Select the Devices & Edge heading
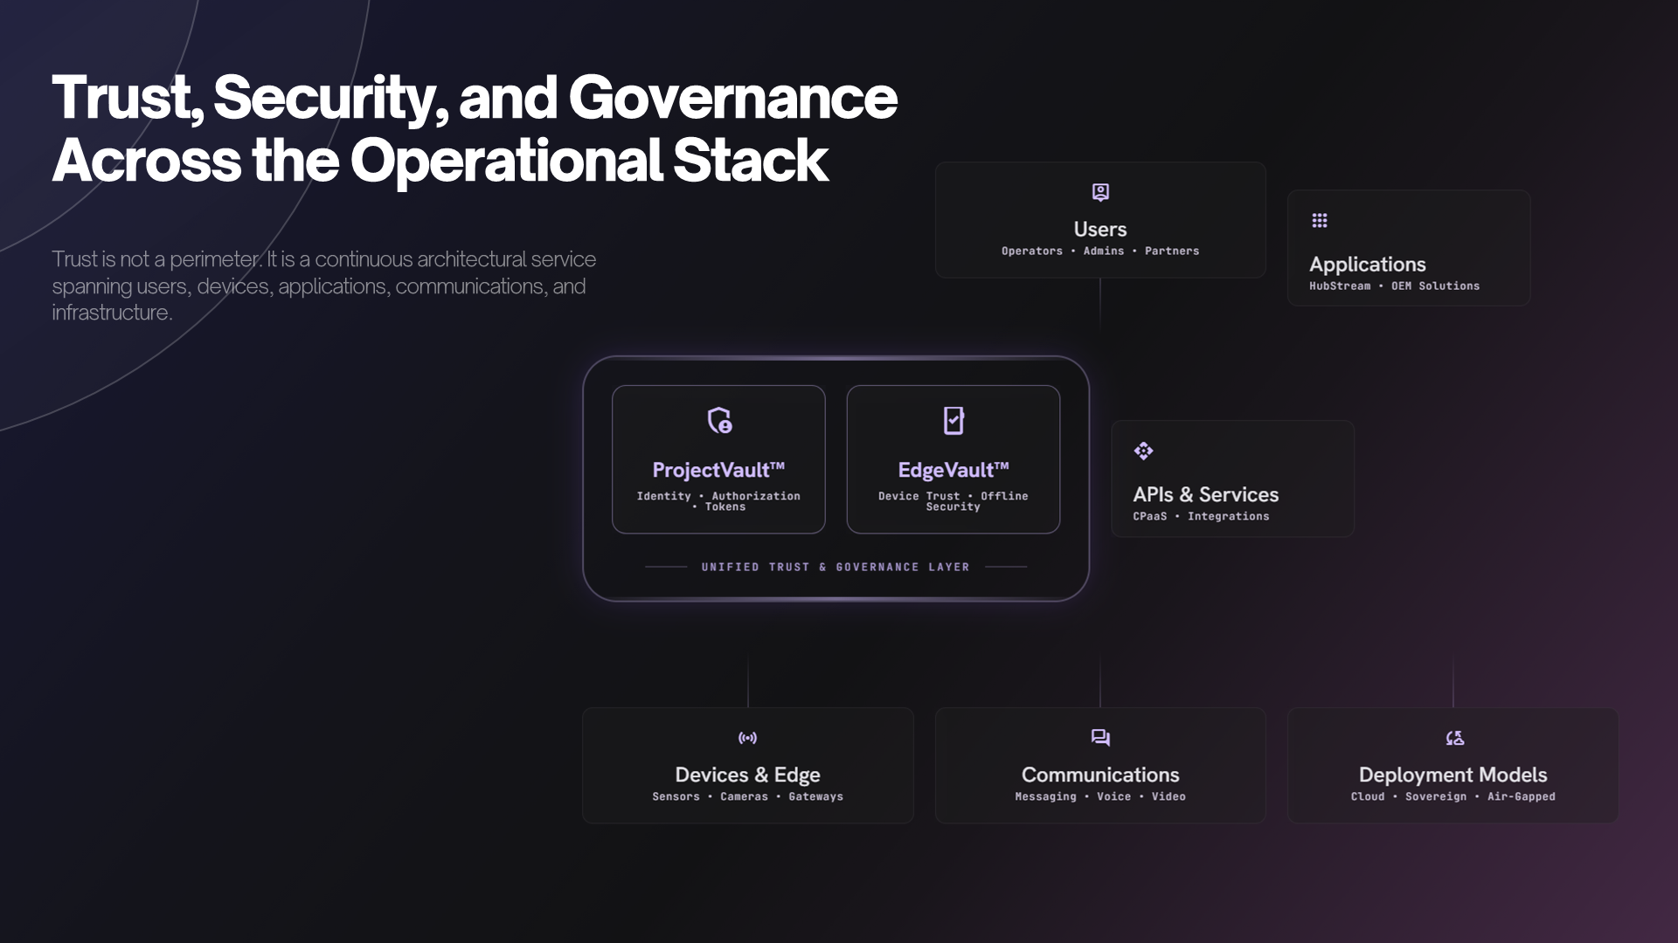Screen dimensions: 1678x943 pyautogui.click(x=748, y=775)
